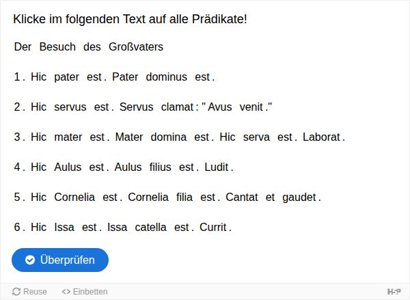Open the Reuse link
This screenshot has width=410, height=300.
coord(29,291)
